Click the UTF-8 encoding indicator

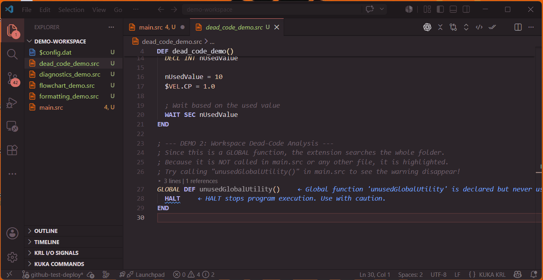[x=438, y=274]
